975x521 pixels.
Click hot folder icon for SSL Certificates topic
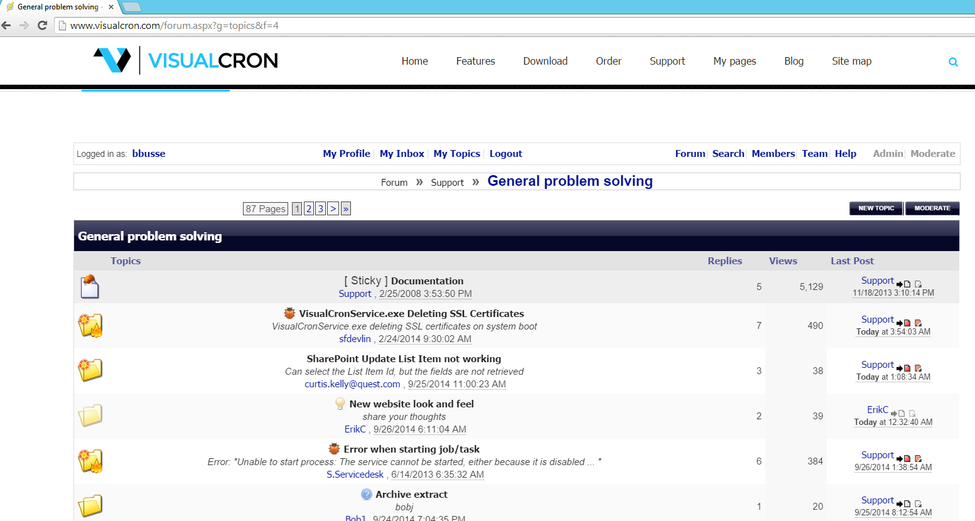(90, 326)
